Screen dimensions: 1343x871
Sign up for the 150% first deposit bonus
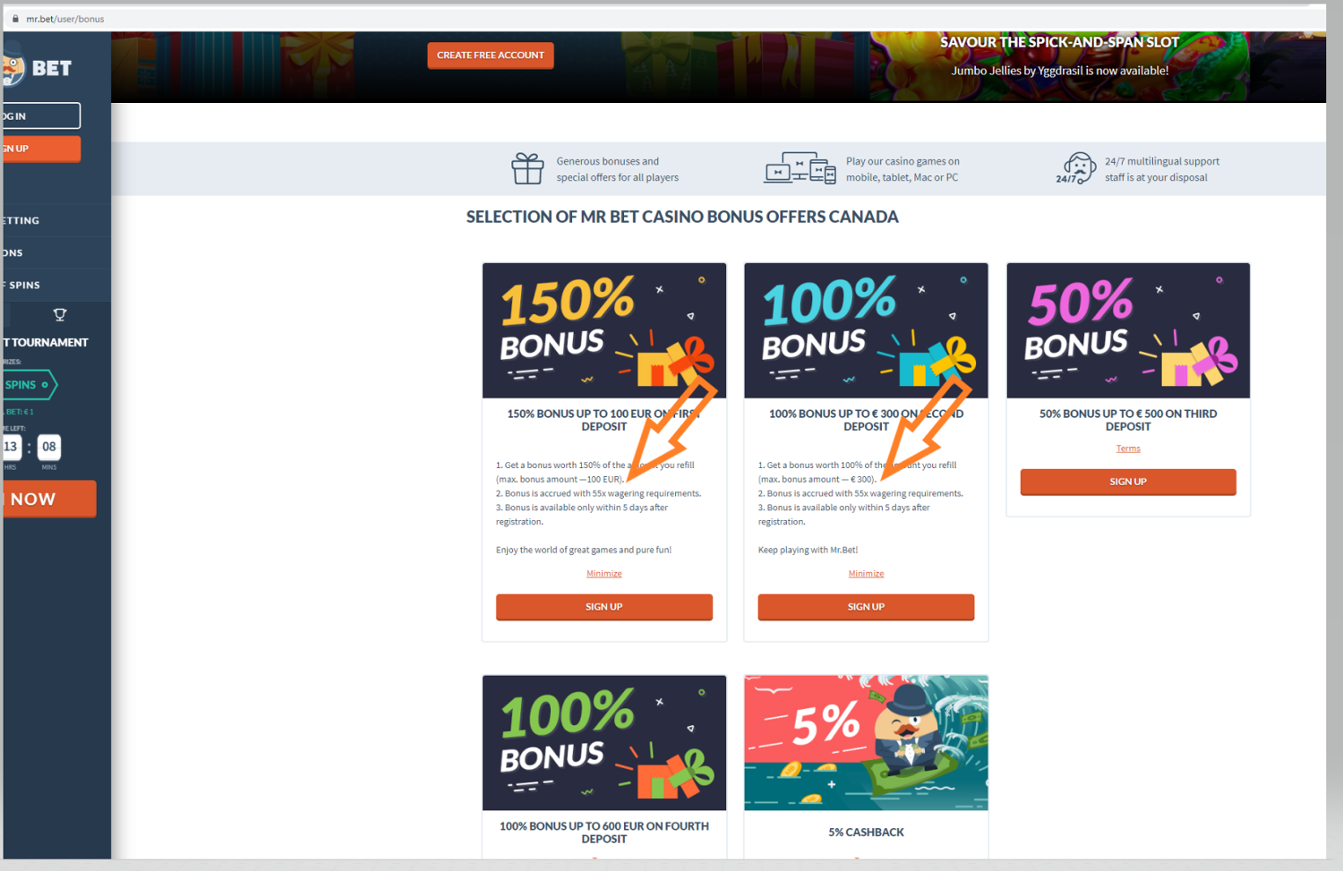(604, 607)
